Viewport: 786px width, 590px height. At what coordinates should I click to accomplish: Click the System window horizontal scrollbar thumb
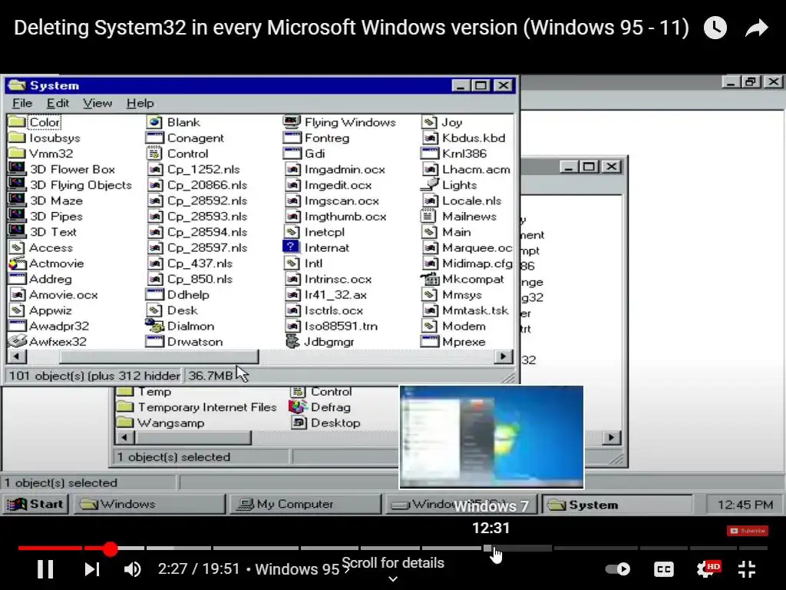click(159, 356)
